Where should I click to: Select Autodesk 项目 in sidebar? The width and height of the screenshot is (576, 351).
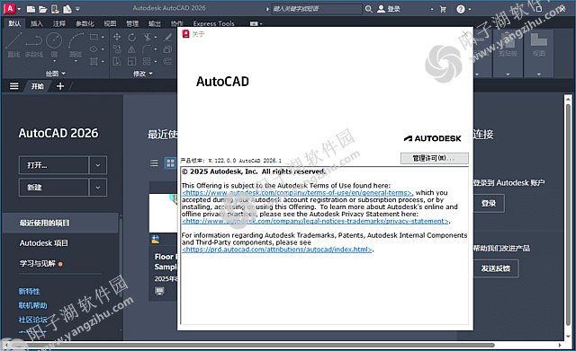44,243
